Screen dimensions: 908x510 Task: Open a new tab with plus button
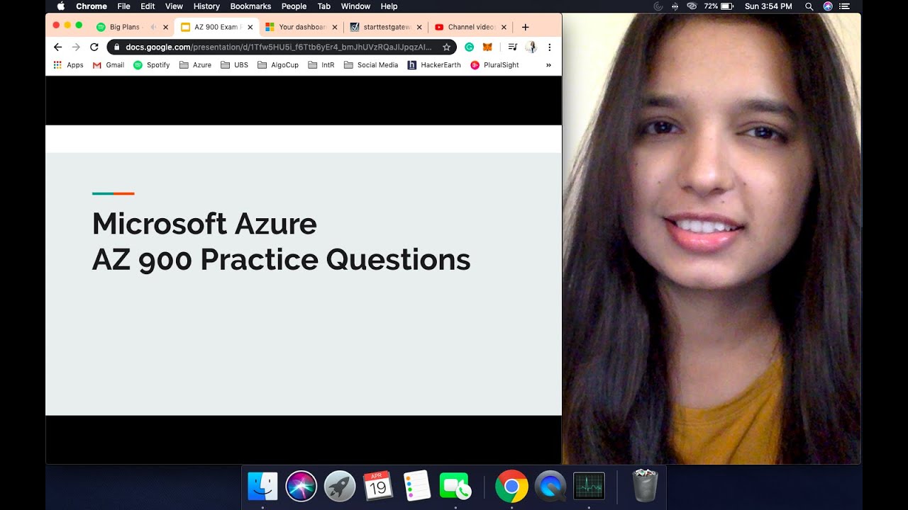click(x=525, y=27)
